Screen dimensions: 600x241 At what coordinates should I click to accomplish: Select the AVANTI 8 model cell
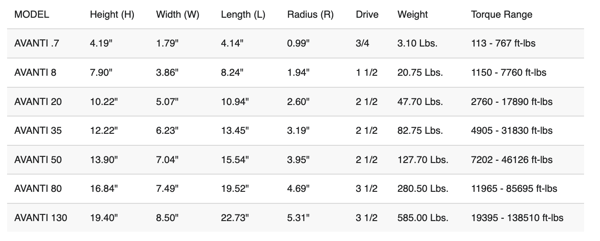click(x=35, y=73)
